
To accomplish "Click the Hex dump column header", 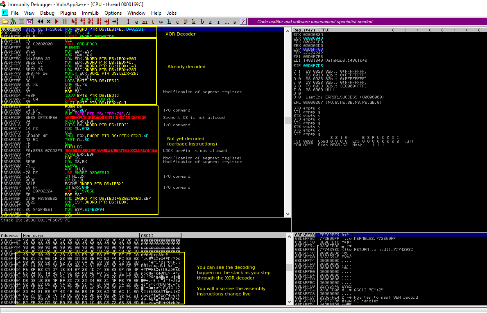I will (81, 235).
